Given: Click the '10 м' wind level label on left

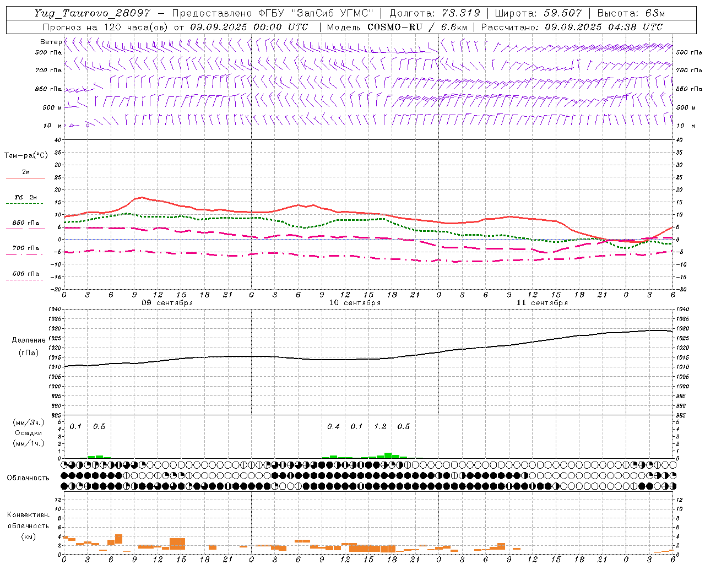Looking at the screenshot, I should (52, 126).
